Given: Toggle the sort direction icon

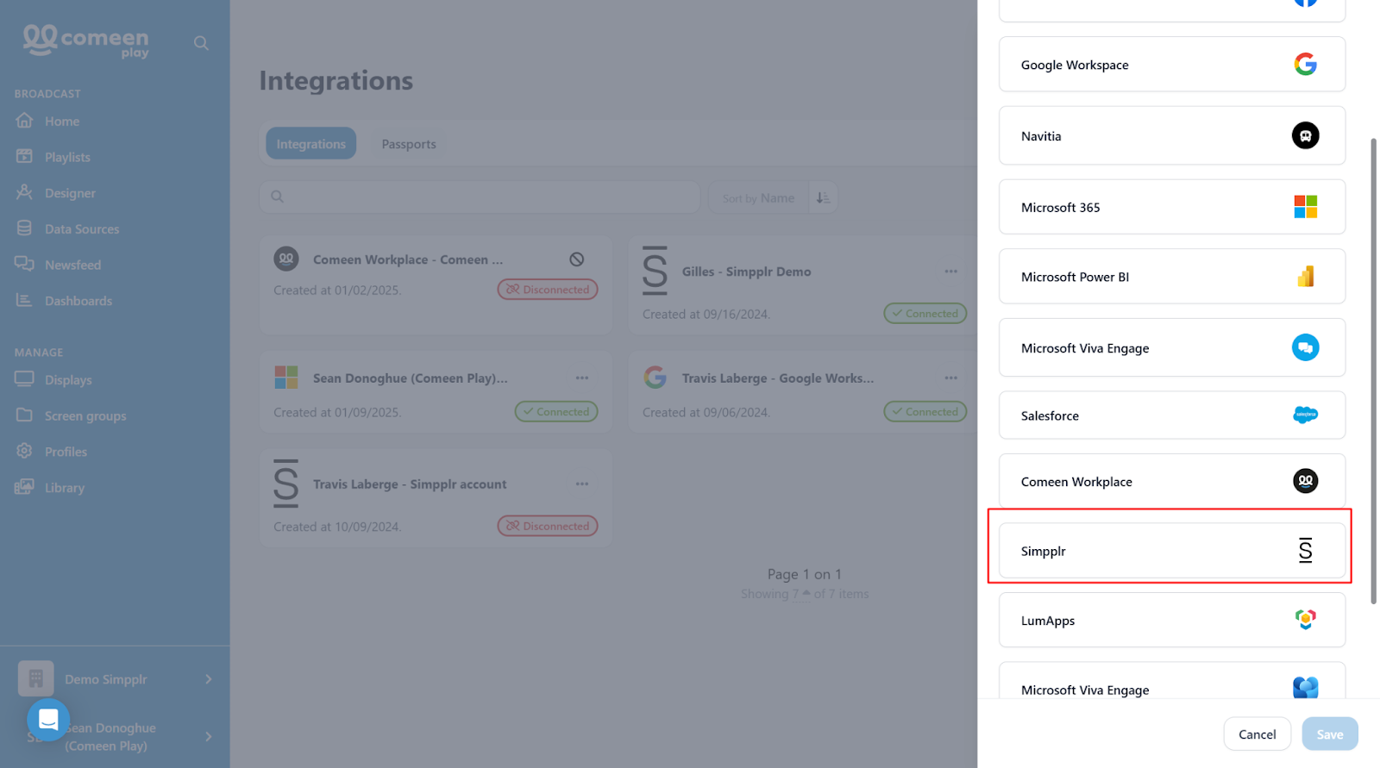Looking at the screenshot, I should [823, 197].
